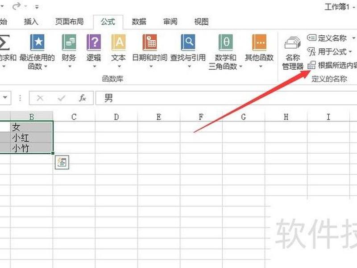This screenshot has width=357, height=268.
Task: Click the AutoSum sigma icon
Action: click(x=4, y=42)
